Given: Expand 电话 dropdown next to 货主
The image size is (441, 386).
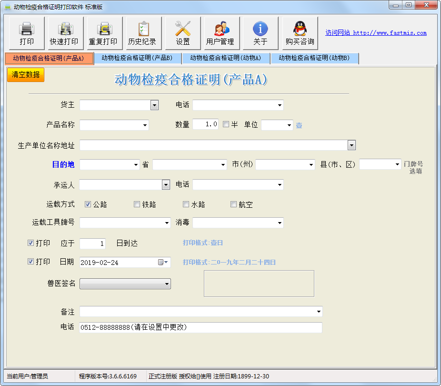Looking at the screenshot, I should (x=280, y=105).
